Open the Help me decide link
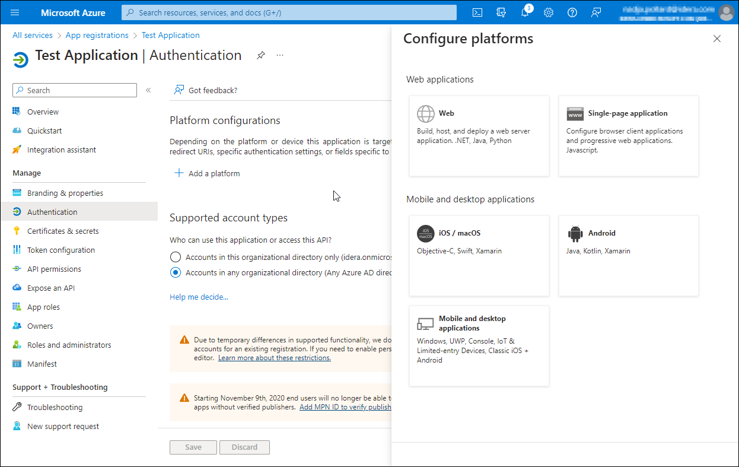 click(x=199, y=297)
